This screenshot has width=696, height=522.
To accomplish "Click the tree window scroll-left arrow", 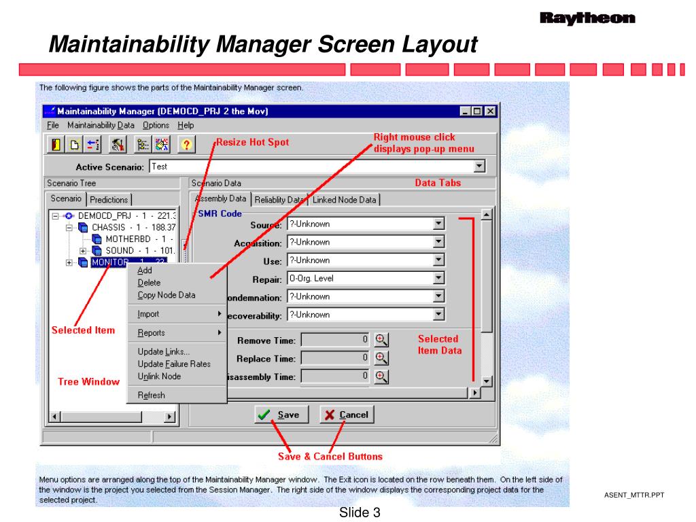I will 54,417.
